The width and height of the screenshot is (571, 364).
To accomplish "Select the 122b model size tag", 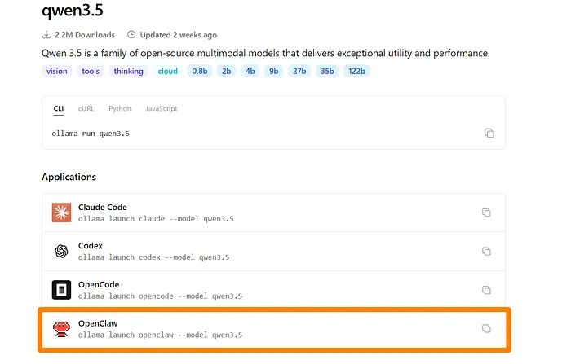I will coord(357,71).
